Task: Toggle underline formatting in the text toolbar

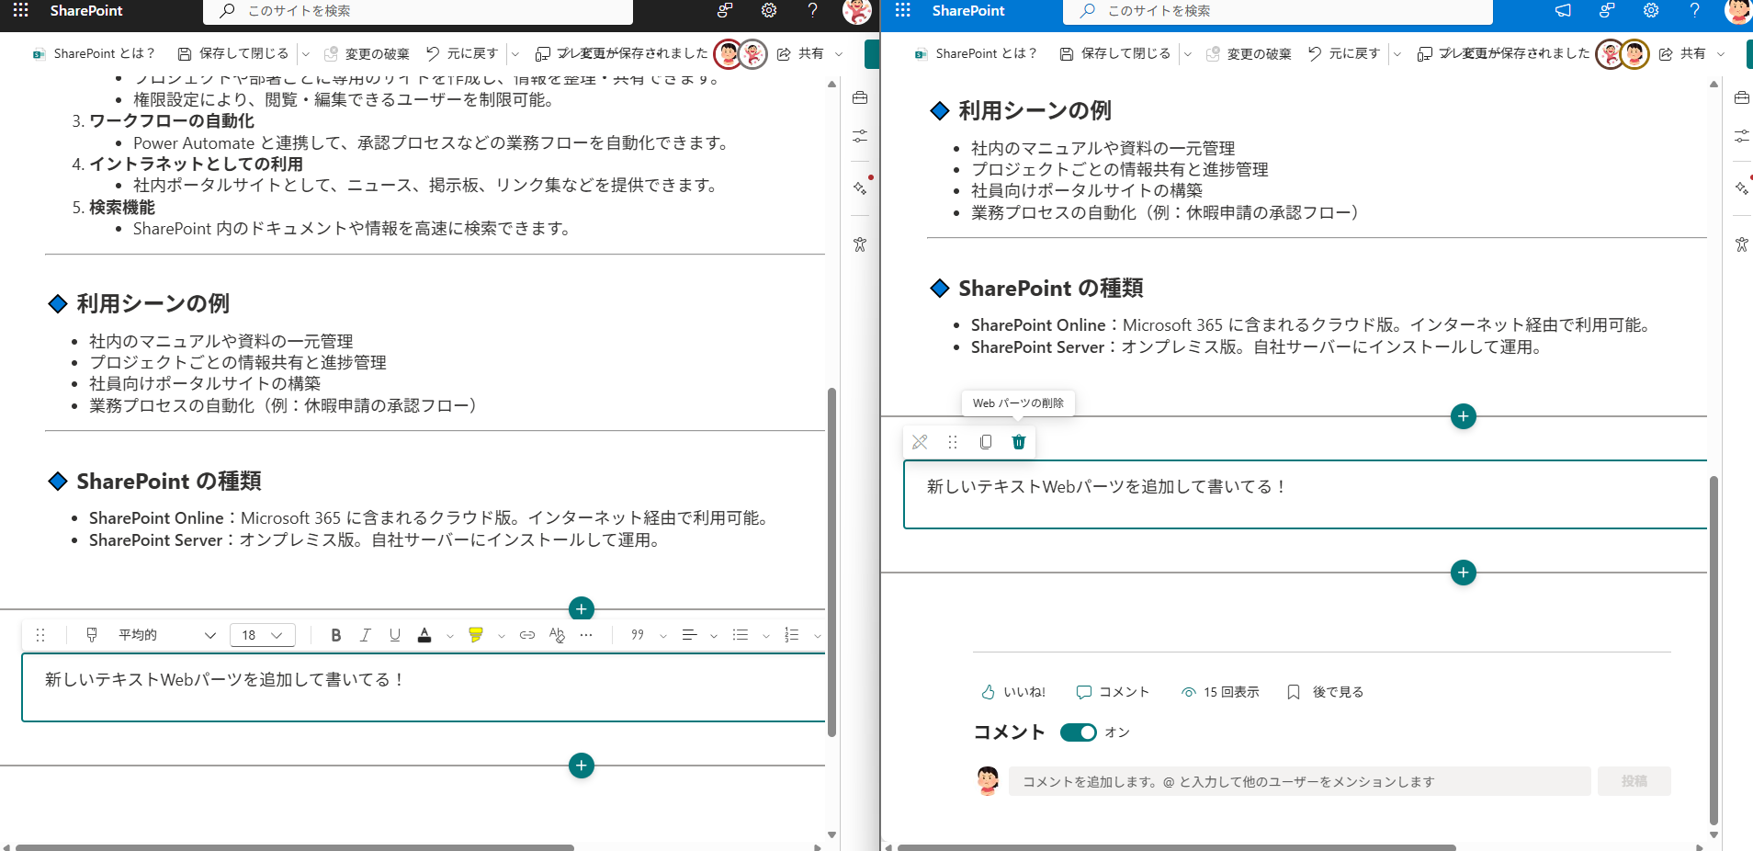Action: pyautogui.click(x=395, y=635)
